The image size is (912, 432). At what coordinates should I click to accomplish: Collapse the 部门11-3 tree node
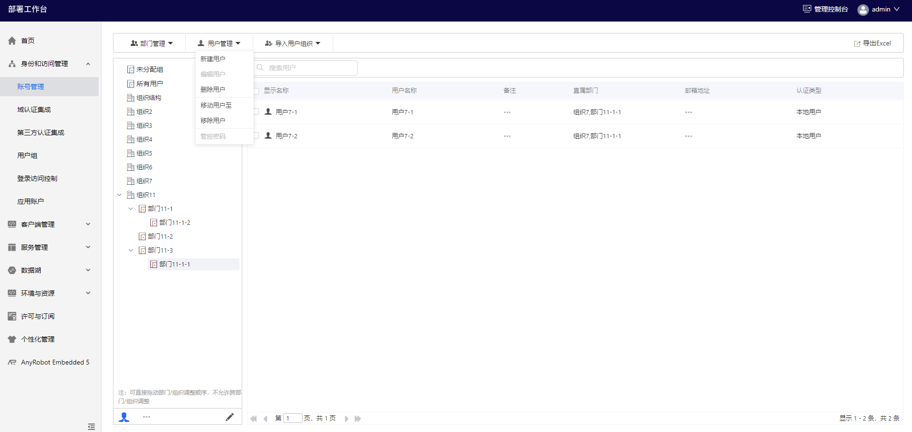click(131, 250)
